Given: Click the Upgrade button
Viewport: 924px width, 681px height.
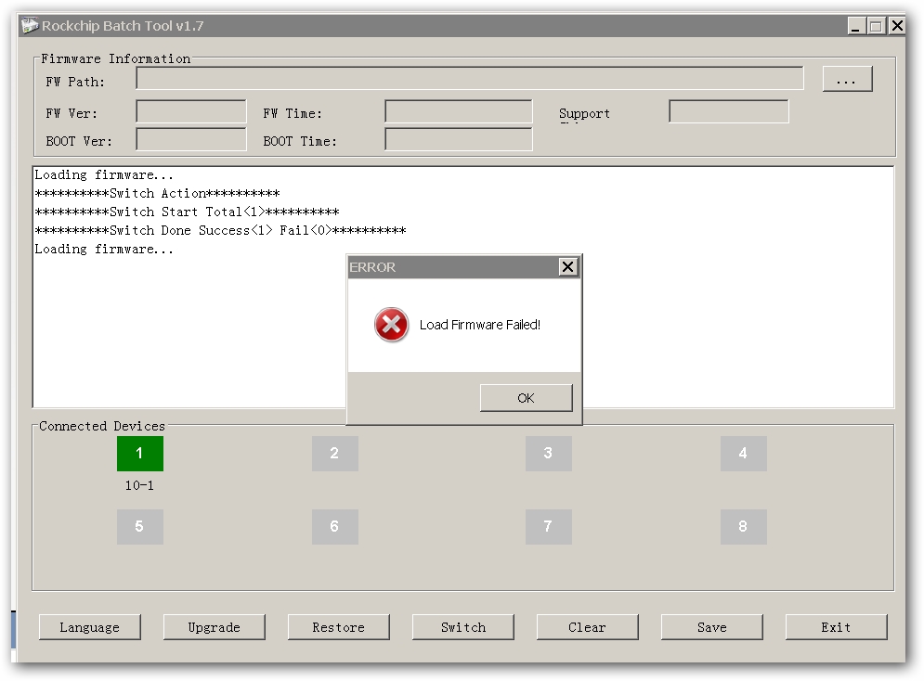Looking at the screenshot, I should click(x=214, y=627).
